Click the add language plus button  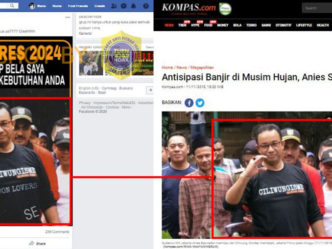[150, 91]
